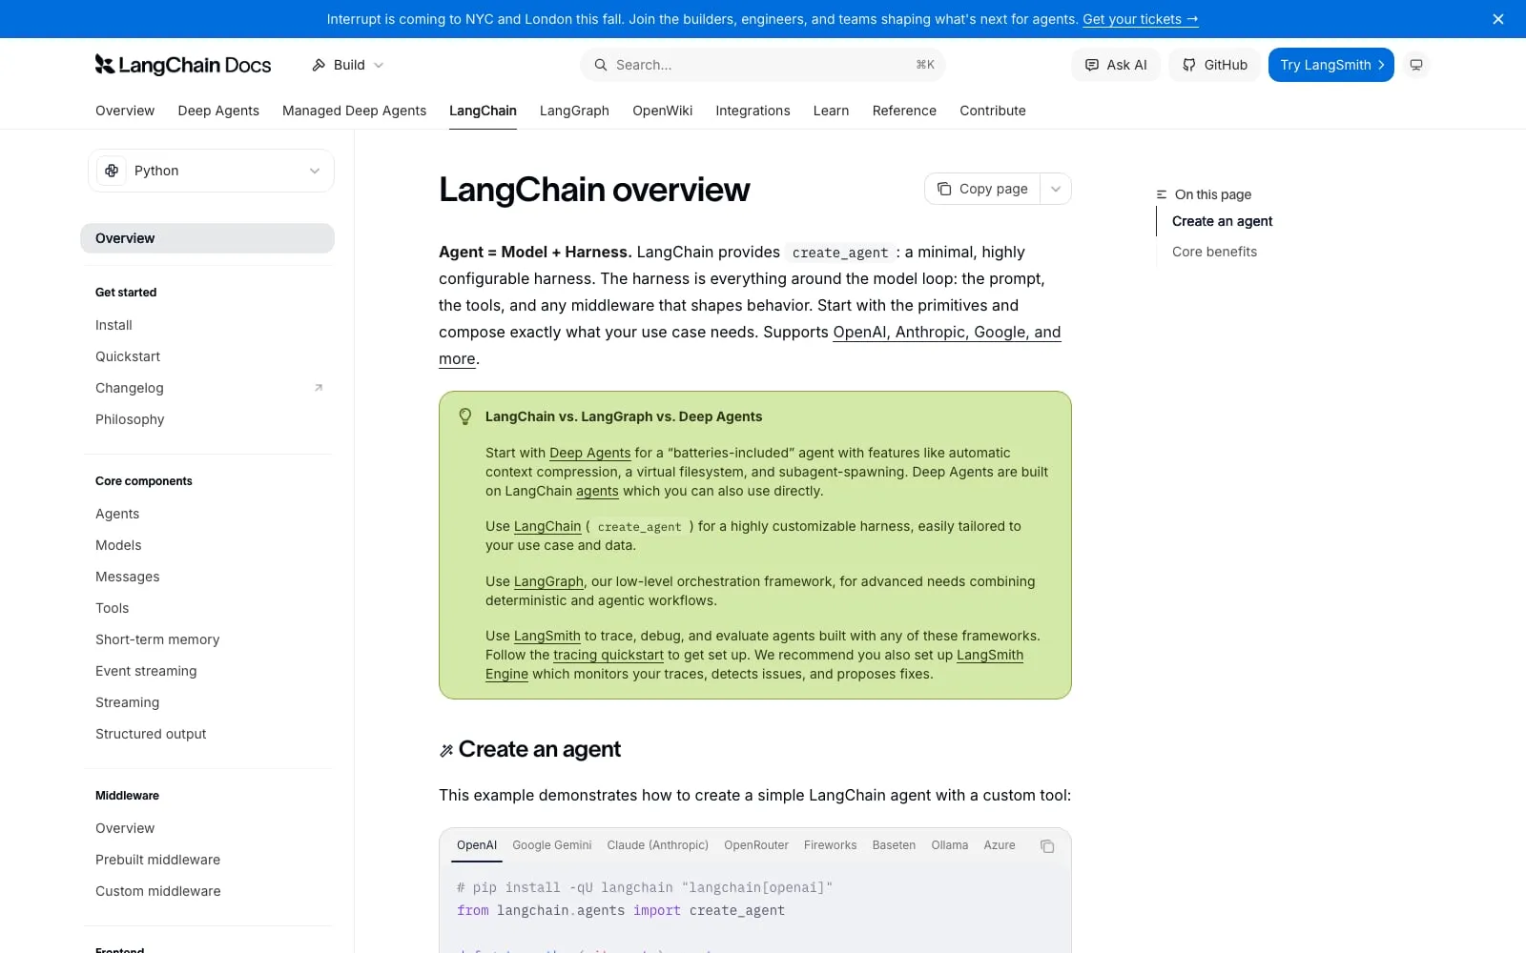The image size is (1526, 953).
Task: Open the OpenWiki tab
Action: tap(663, 111)
